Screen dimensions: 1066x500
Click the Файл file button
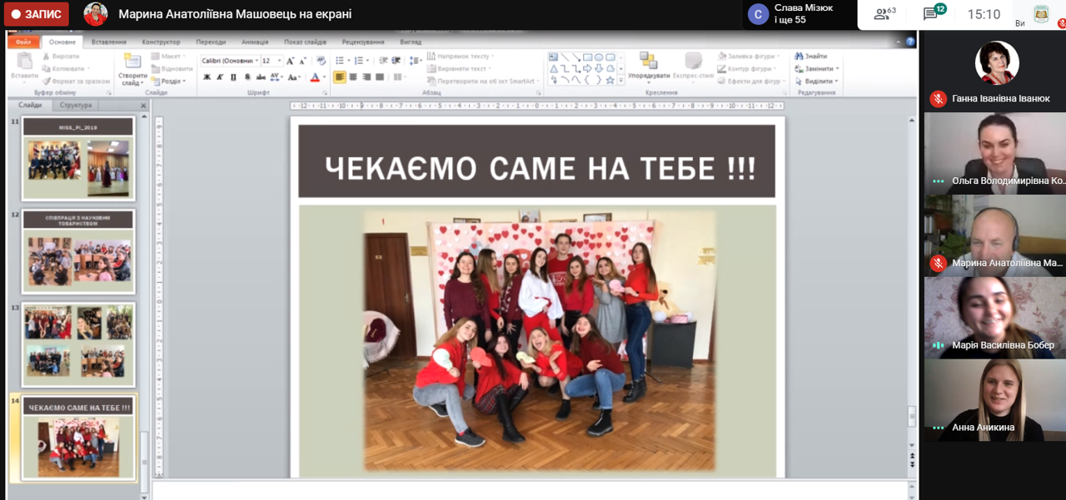(x=23, y=42)
